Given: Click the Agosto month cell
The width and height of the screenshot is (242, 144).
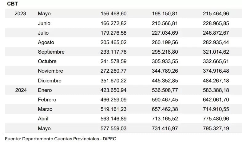Looking at the screenshot, I should point(45,42).
